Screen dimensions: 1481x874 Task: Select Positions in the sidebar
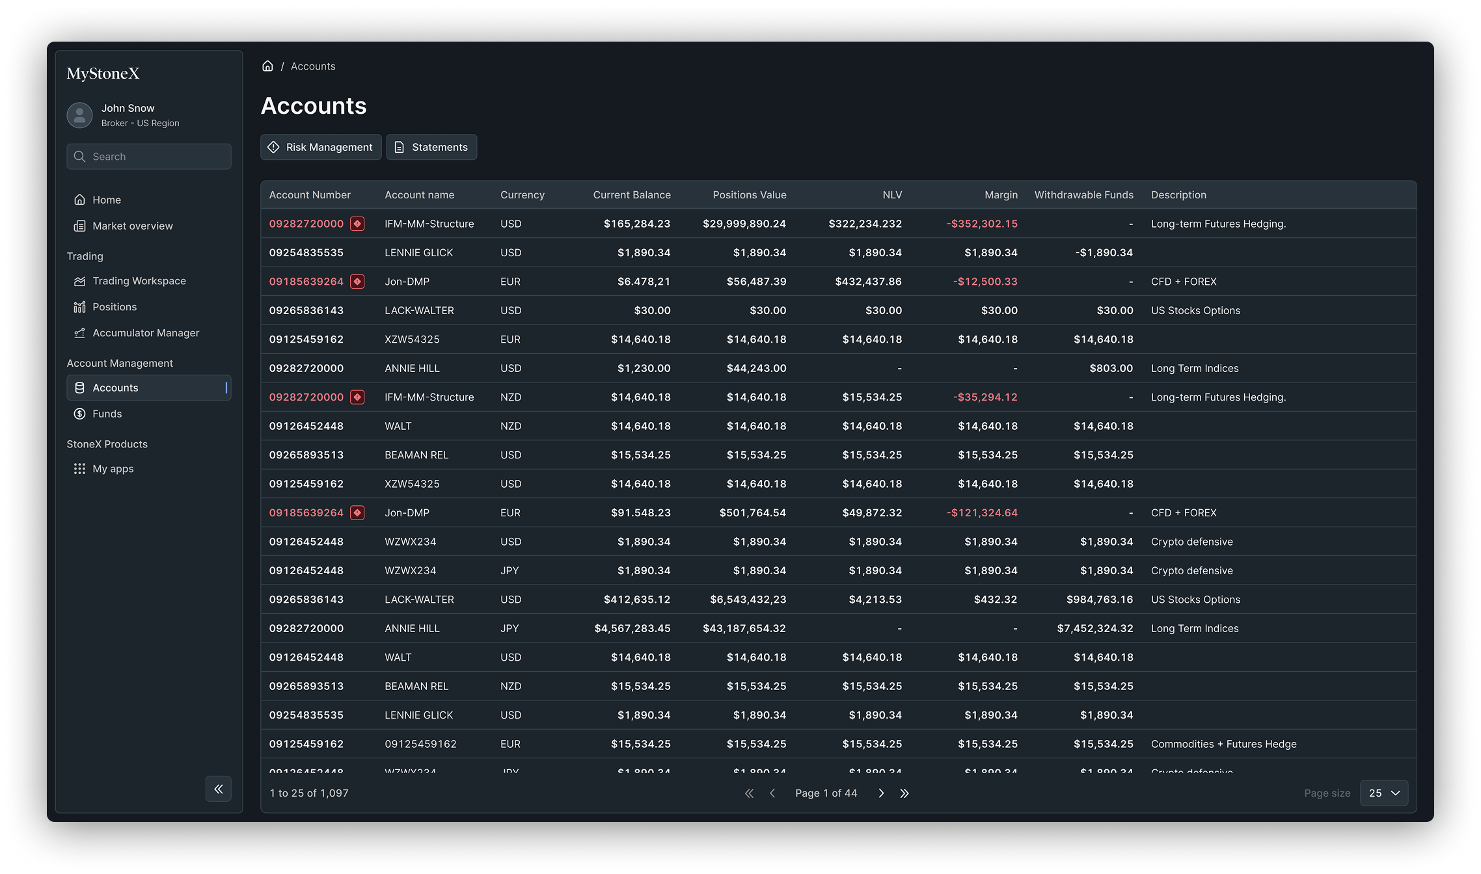(x=115, y=307)
